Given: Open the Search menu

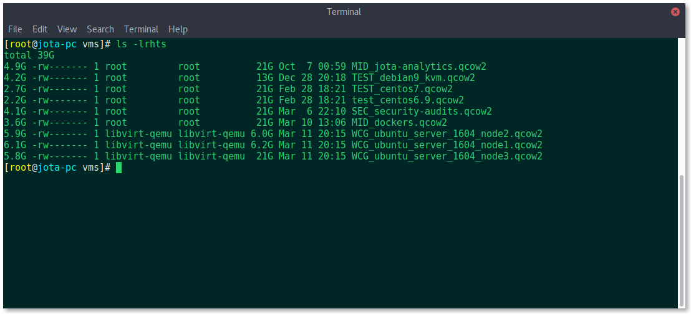Looking at the screenshot, I should pyautogui.click(x=100, y=29).
